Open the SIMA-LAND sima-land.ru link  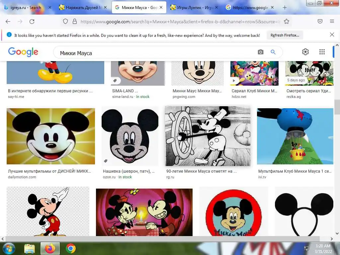tap(131, 93)
